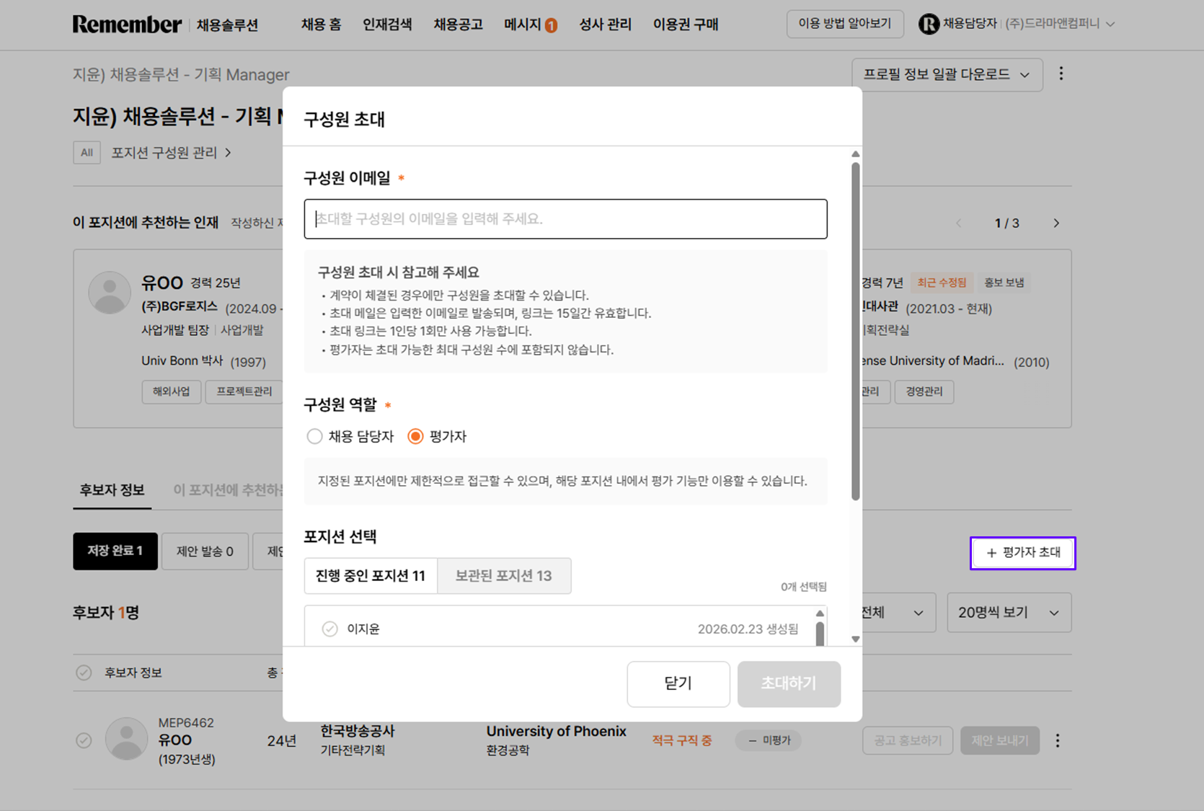
Task: Click the recruiter account R icon
Action: (x=928, y=25)
